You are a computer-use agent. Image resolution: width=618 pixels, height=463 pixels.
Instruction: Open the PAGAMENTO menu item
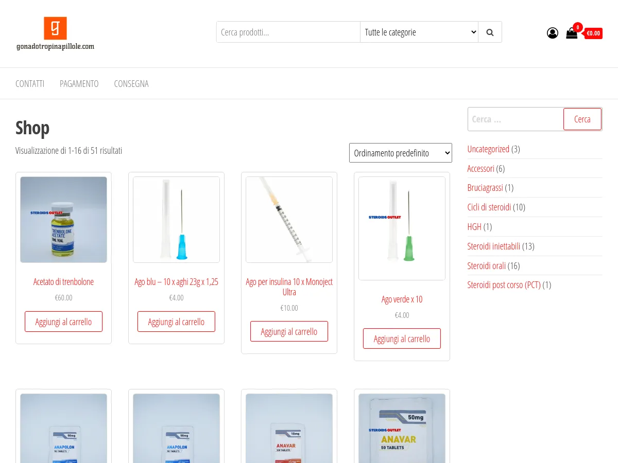click(x=79, y=84)
